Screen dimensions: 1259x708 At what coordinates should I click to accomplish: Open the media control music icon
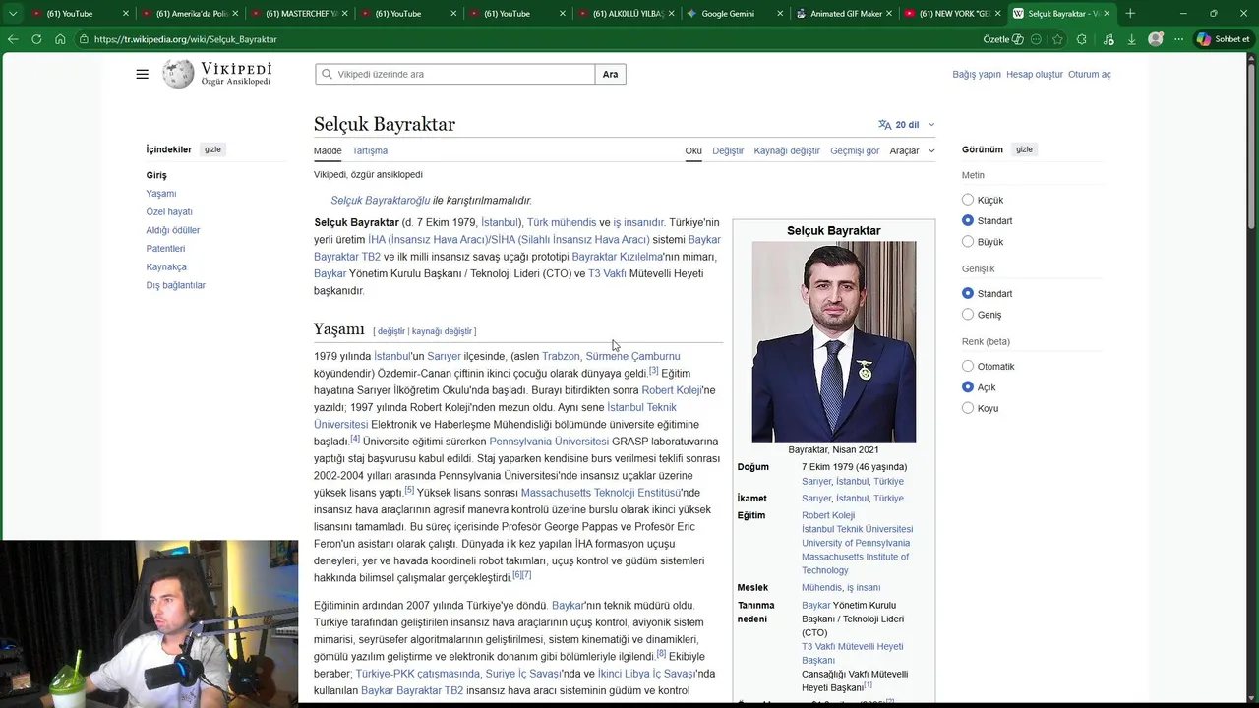[1109, 39]
